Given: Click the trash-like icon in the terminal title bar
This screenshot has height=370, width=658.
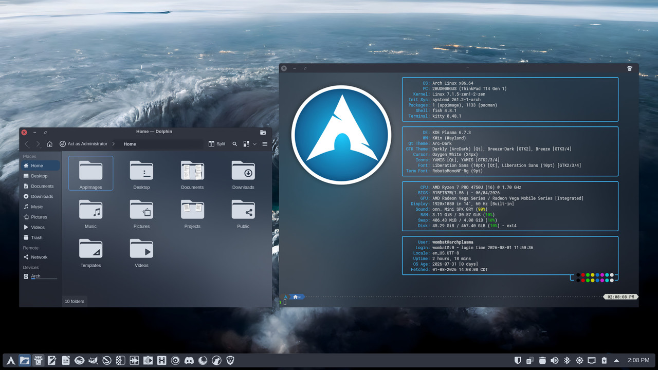Looking at the screenshot, I should click(x=630, y=68).
